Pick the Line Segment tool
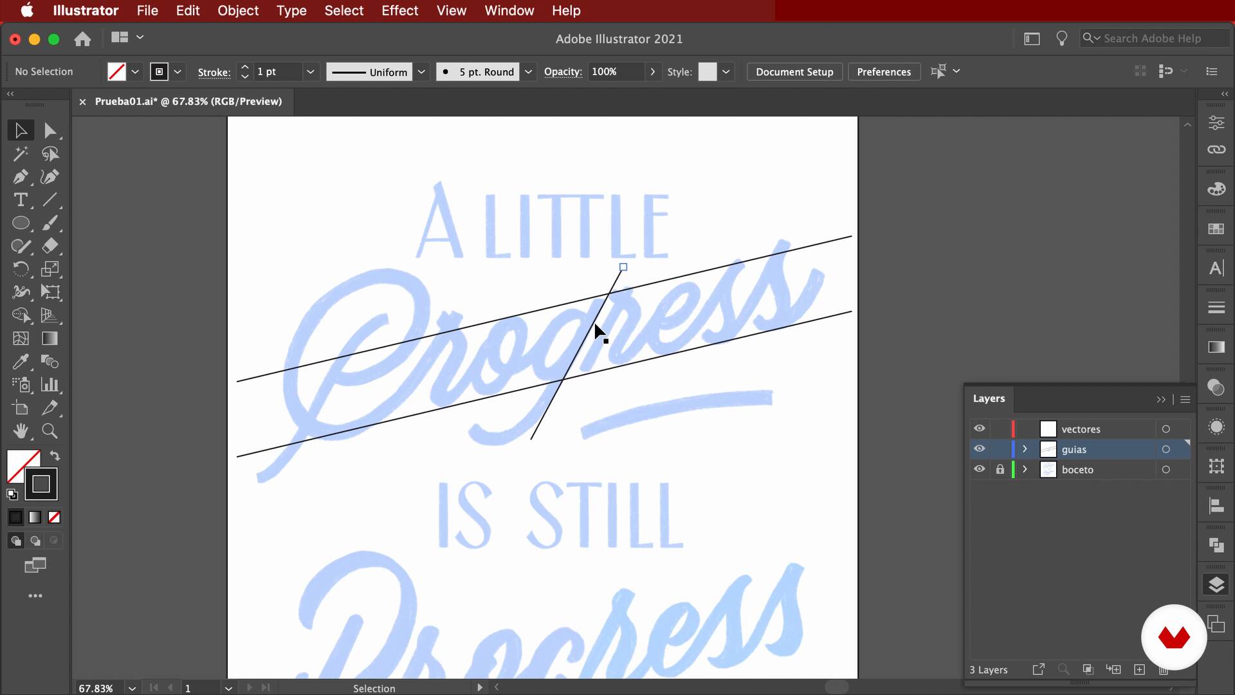Screen dimensions: 1235x695 50,200
